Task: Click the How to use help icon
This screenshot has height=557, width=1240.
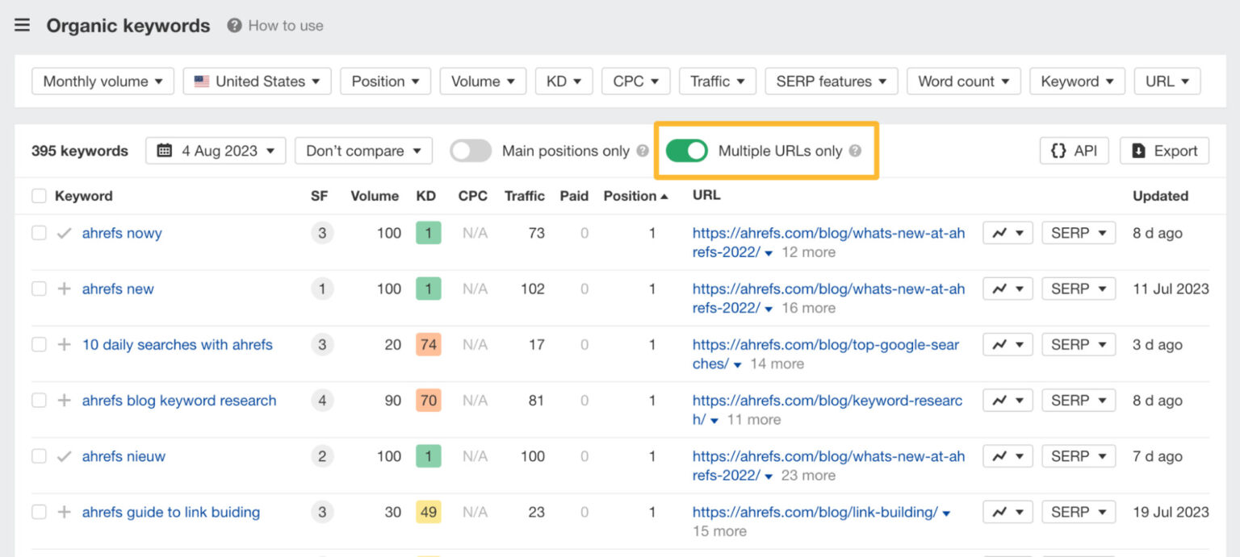Action: click(233, 25)
